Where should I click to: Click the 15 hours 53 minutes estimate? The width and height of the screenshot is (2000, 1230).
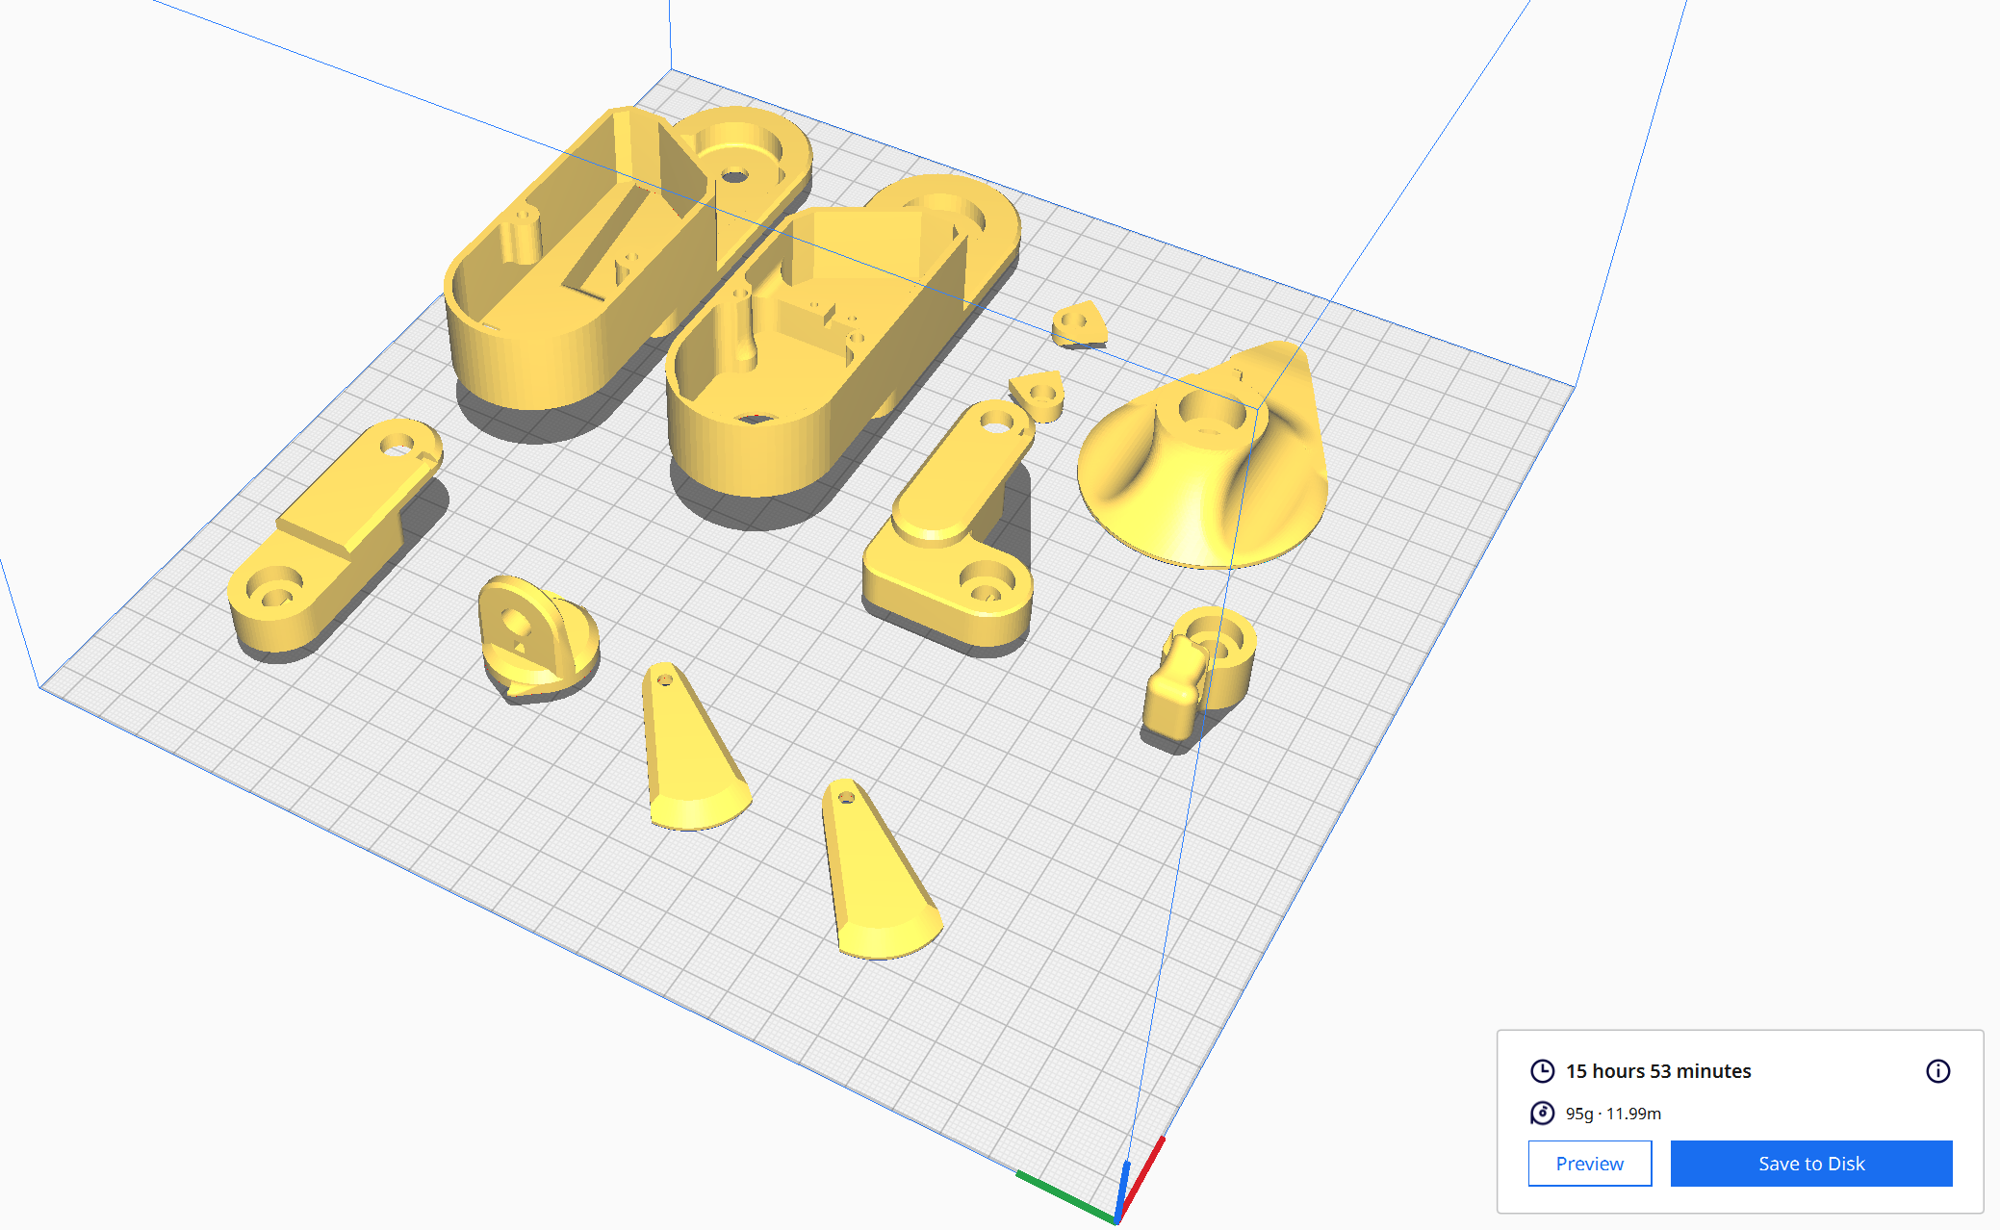[x=1657, y=1071]
